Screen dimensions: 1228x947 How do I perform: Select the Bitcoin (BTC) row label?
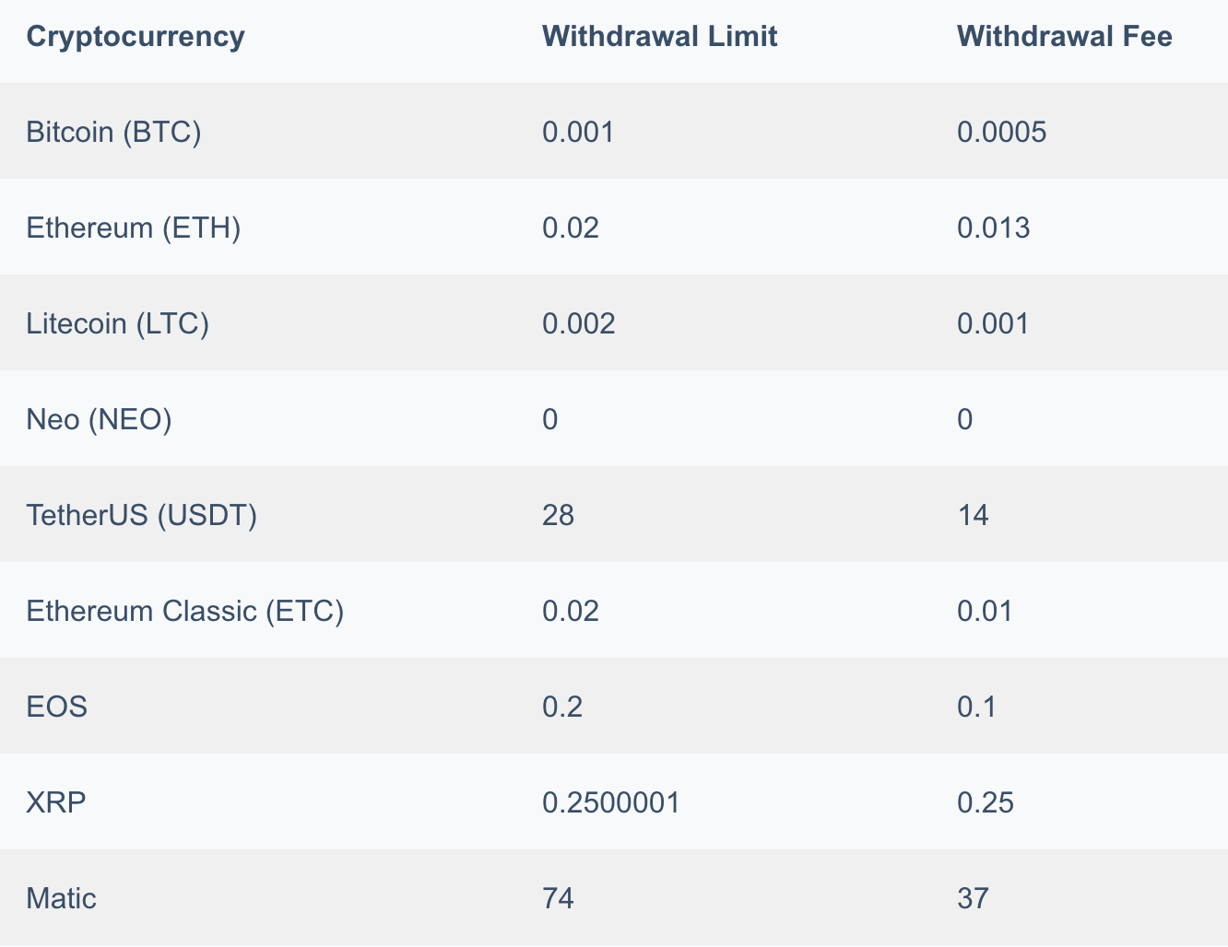point(113,133)
